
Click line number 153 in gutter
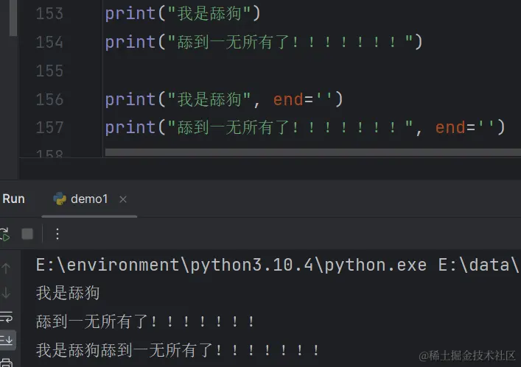[x=49, y=13]
